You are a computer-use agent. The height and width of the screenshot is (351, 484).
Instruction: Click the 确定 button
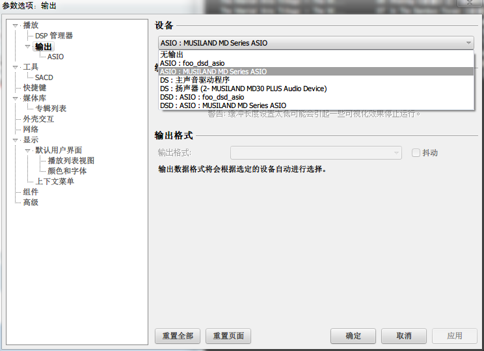(x=353, y=336)
